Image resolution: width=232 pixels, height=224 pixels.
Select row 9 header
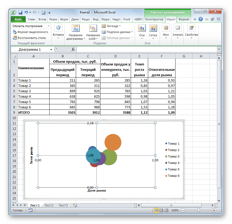point(14,112)
